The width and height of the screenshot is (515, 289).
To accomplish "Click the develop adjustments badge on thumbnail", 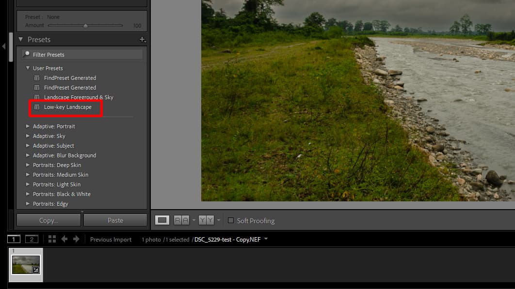I will coord(36,270).
